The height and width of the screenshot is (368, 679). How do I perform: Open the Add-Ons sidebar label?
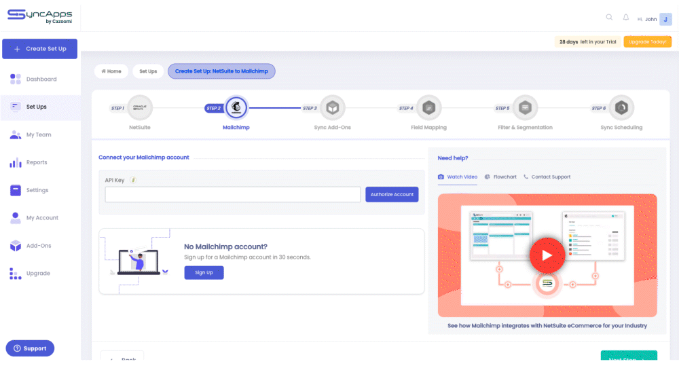[x=39, y=246]
